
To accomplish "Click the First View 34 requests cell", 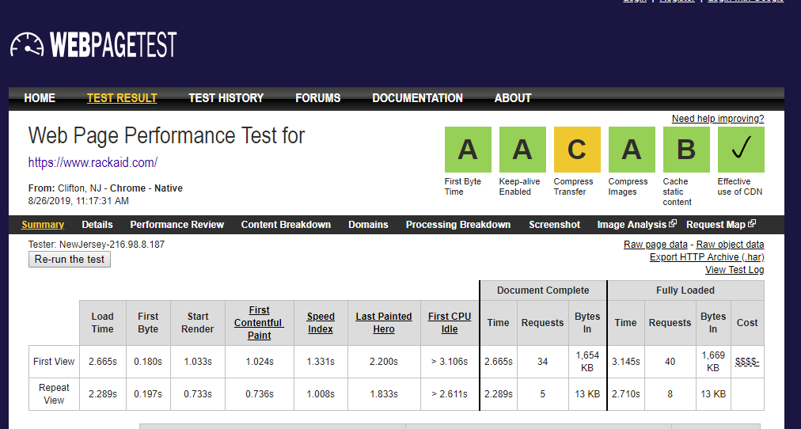I will click(542, 362).
